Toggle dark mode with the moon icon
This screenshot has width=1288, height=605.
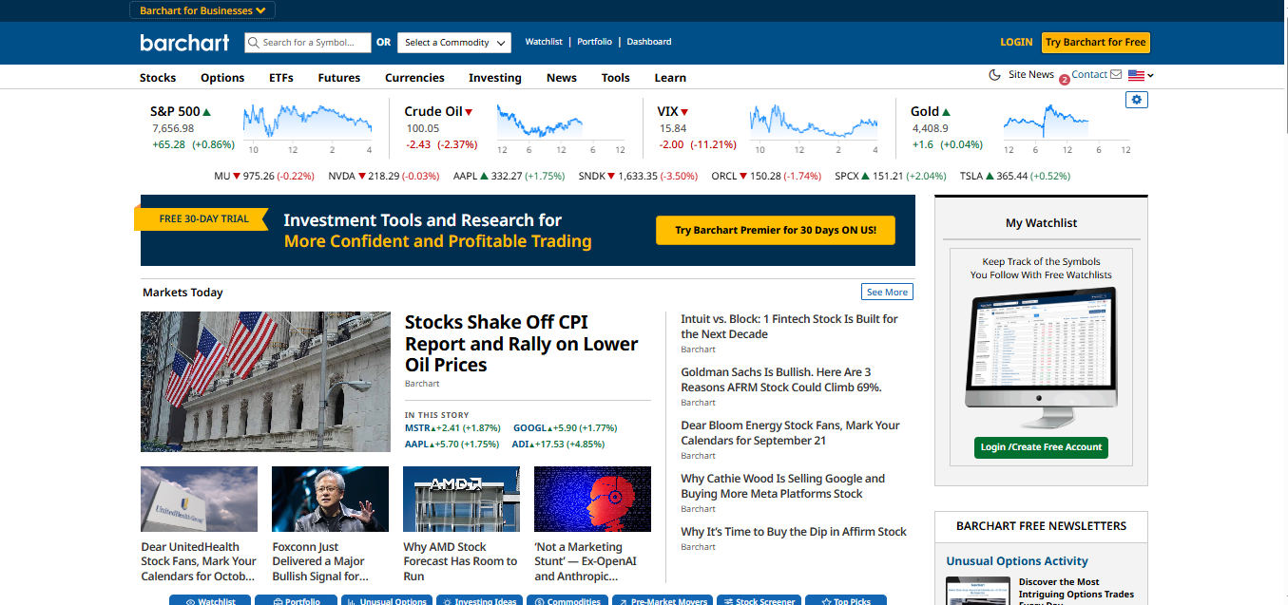pos(995,75)
